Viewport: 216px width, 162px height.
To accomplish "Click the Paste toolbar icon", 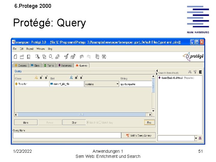I will (x=51, y=57).
